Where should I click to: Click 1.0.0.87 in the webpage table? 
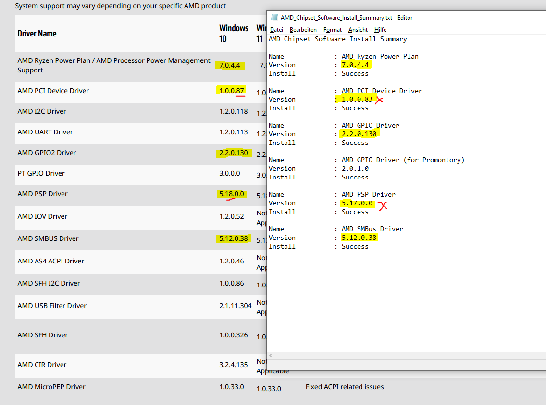click(232, 91)
